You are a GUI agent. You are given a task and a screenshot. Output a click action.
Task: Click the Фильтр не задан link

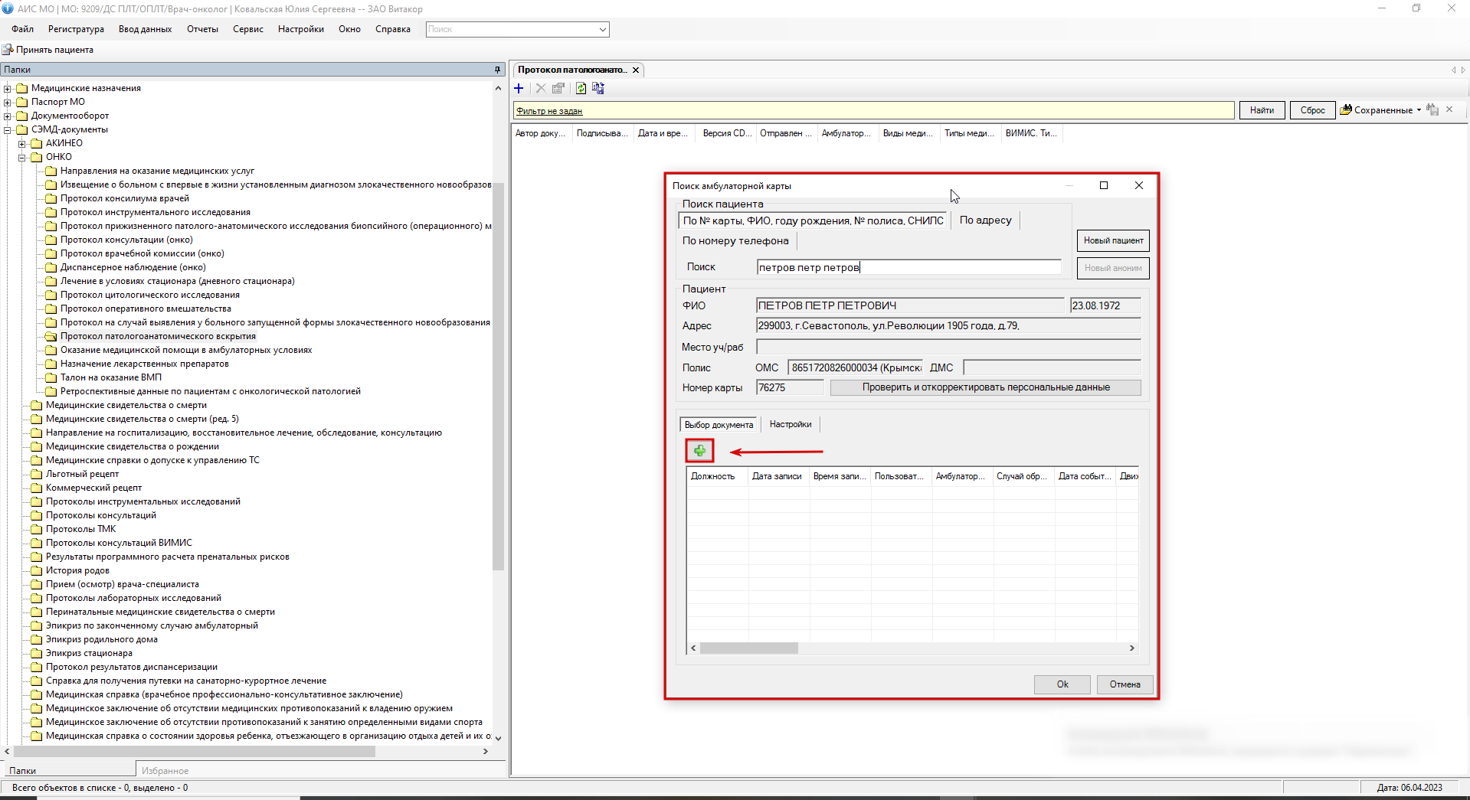pos(549,111)
